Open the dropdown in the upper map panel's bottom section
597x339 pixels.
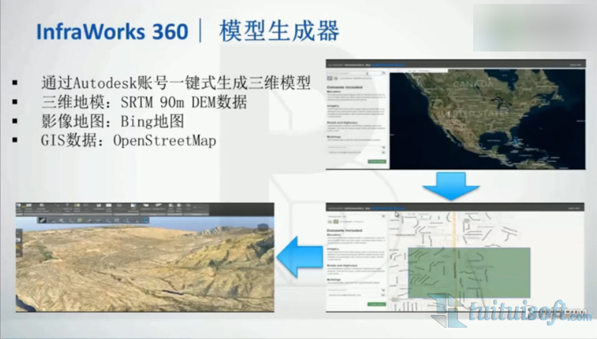pyautogui.click(x=383, y=148)
